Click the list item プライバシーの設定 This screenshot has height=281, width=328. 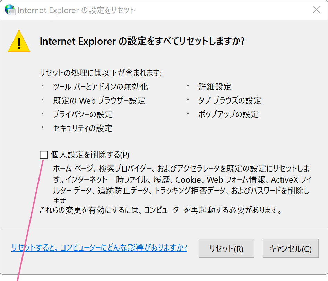(x=83, y=114)
